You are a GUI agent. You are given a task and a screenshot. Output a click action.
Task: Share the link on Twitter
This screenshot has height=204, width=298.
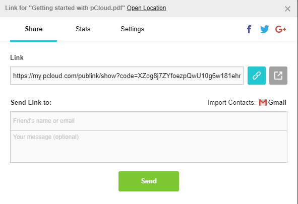[265, 29]
